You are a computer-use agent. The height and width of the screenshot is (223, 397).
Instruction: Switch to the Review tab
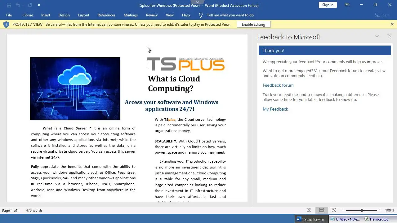(152, 15)
